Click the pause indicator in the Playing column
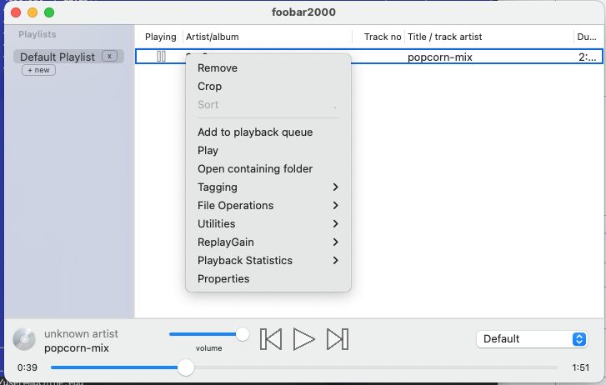Viewport: 606px width, 385px height. [161, 57]
